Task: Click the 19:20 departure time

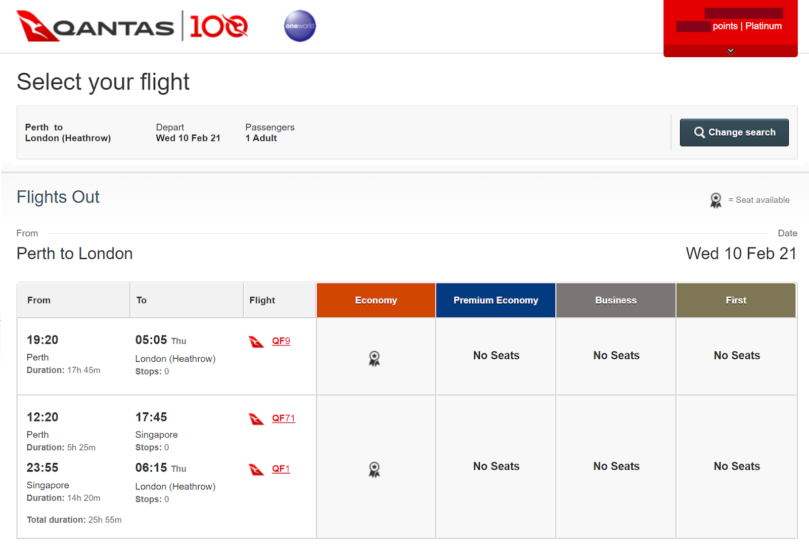Action: [x=42, y=340]
